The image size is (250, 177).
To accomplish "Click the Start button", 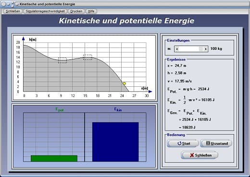I will [183, 143].
